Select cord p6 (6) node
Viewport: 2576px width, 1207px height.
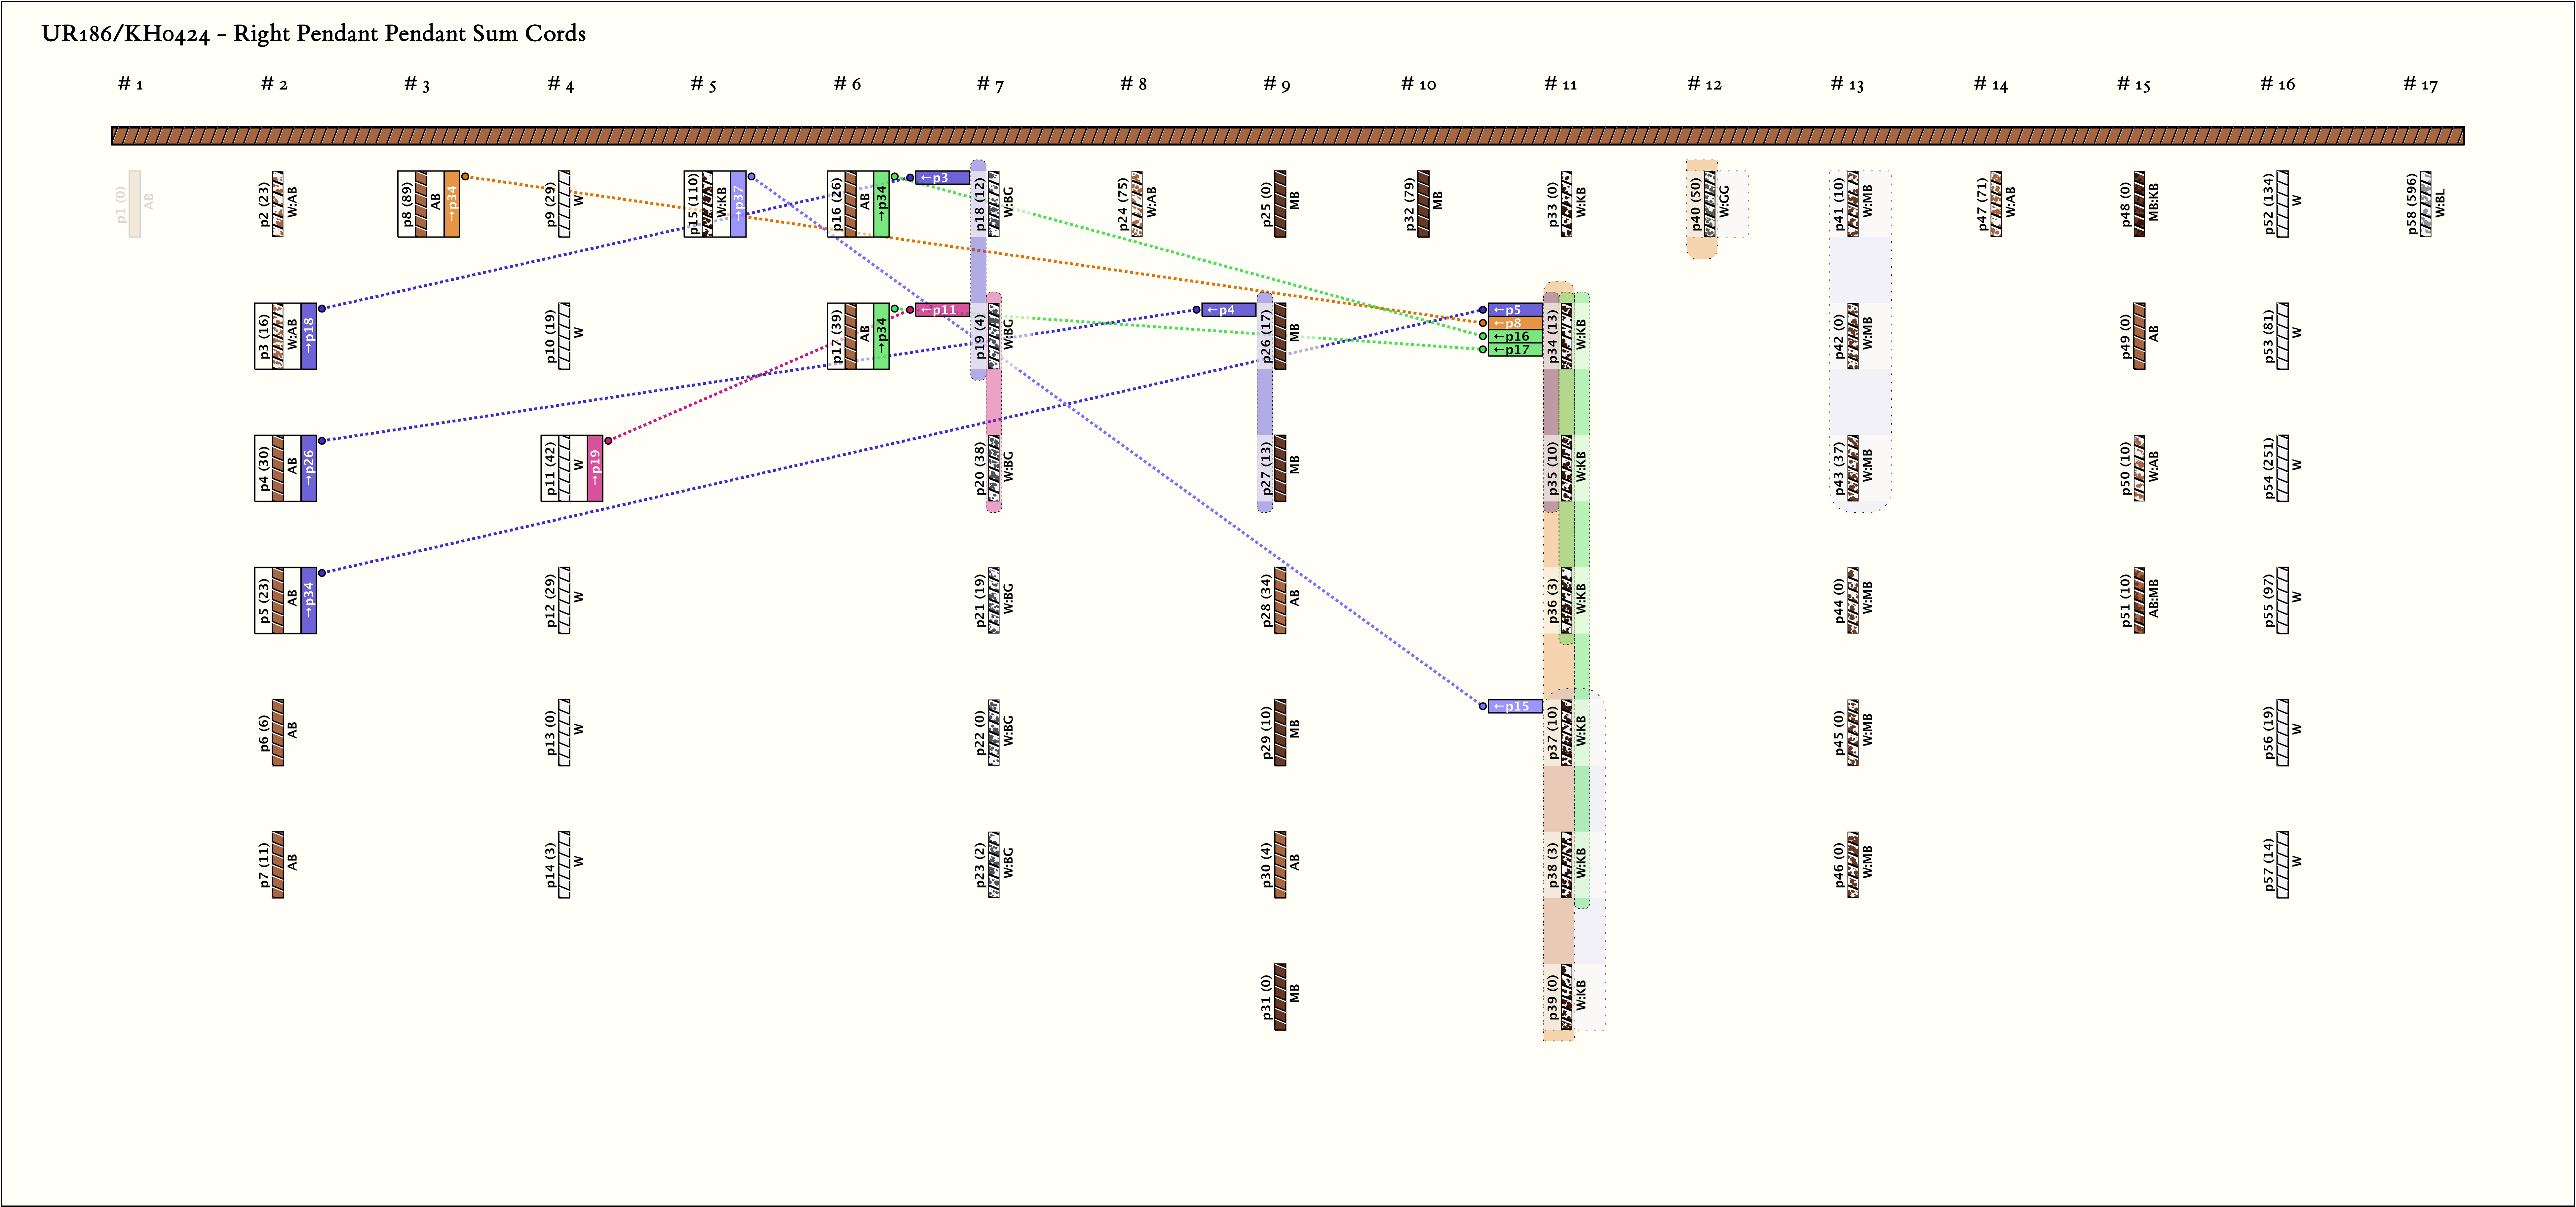[278, 732]
